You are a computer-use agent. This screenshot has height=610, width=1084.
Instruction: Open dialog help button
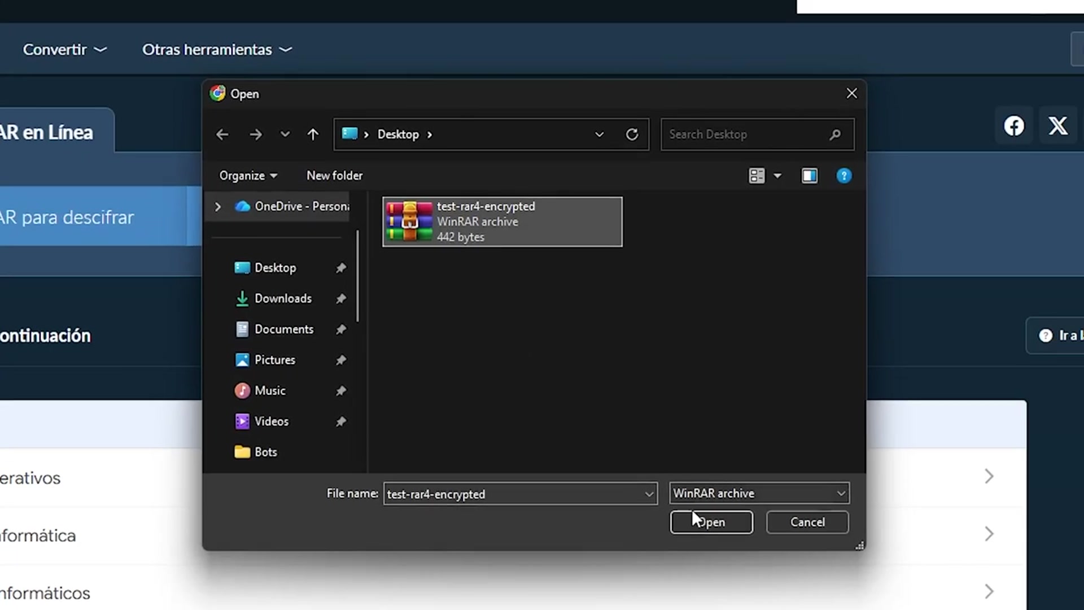click(x=843, y=176)
